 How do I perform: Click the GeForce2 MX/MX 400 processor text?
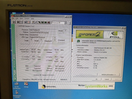pos(100,58)
